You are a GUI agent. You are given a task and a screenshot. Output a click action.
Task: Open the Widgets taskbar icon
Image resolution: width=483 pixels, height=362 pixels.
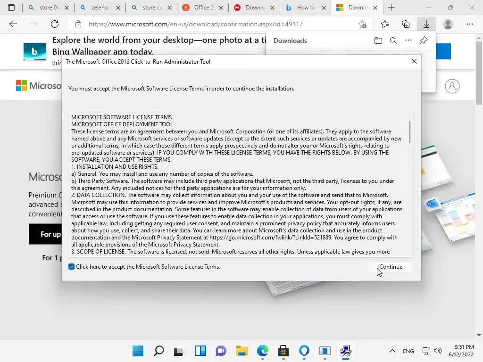point(200,351)
